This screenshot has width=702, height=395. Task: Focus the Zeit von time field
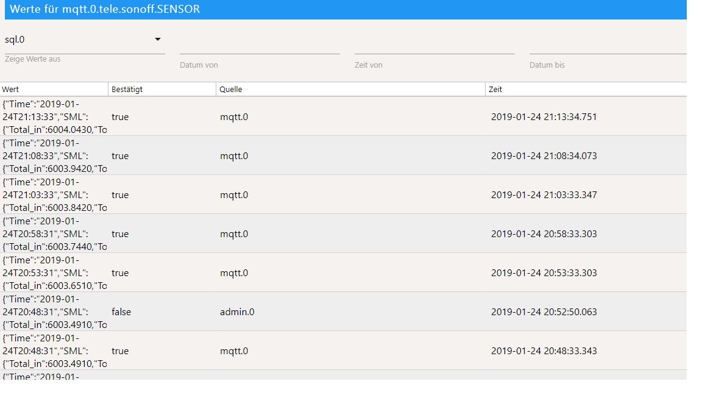tap(434, 44)
